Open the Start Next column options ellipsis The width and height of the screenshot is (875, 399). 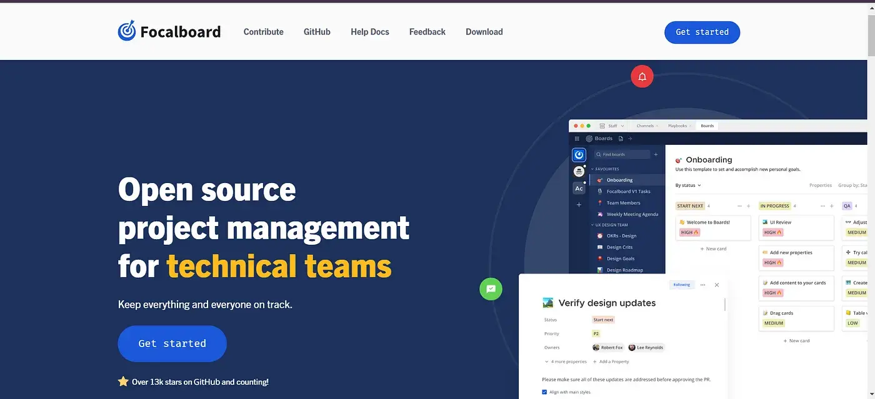740,206
